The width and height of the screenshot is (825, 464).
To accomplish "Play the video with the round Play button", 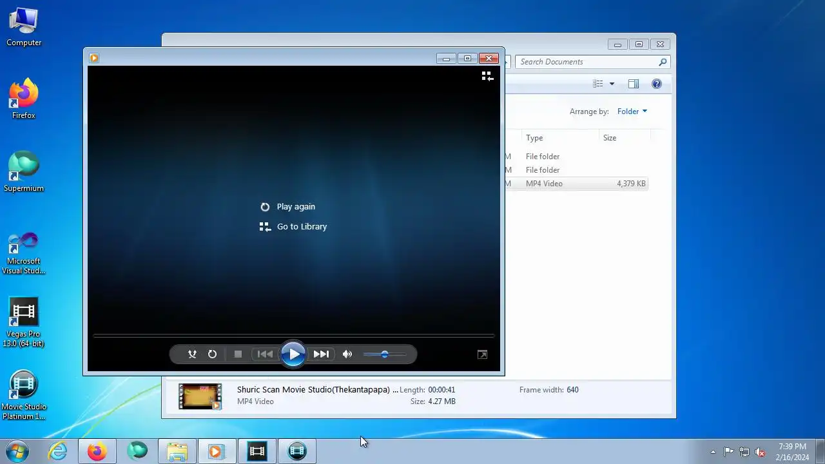I will [293, 354].
